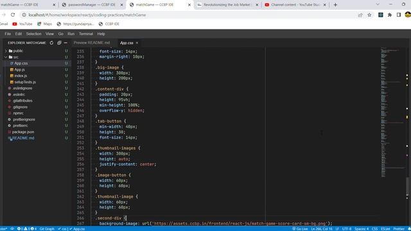Collapse all folders in explorer header

click(59, 43)
